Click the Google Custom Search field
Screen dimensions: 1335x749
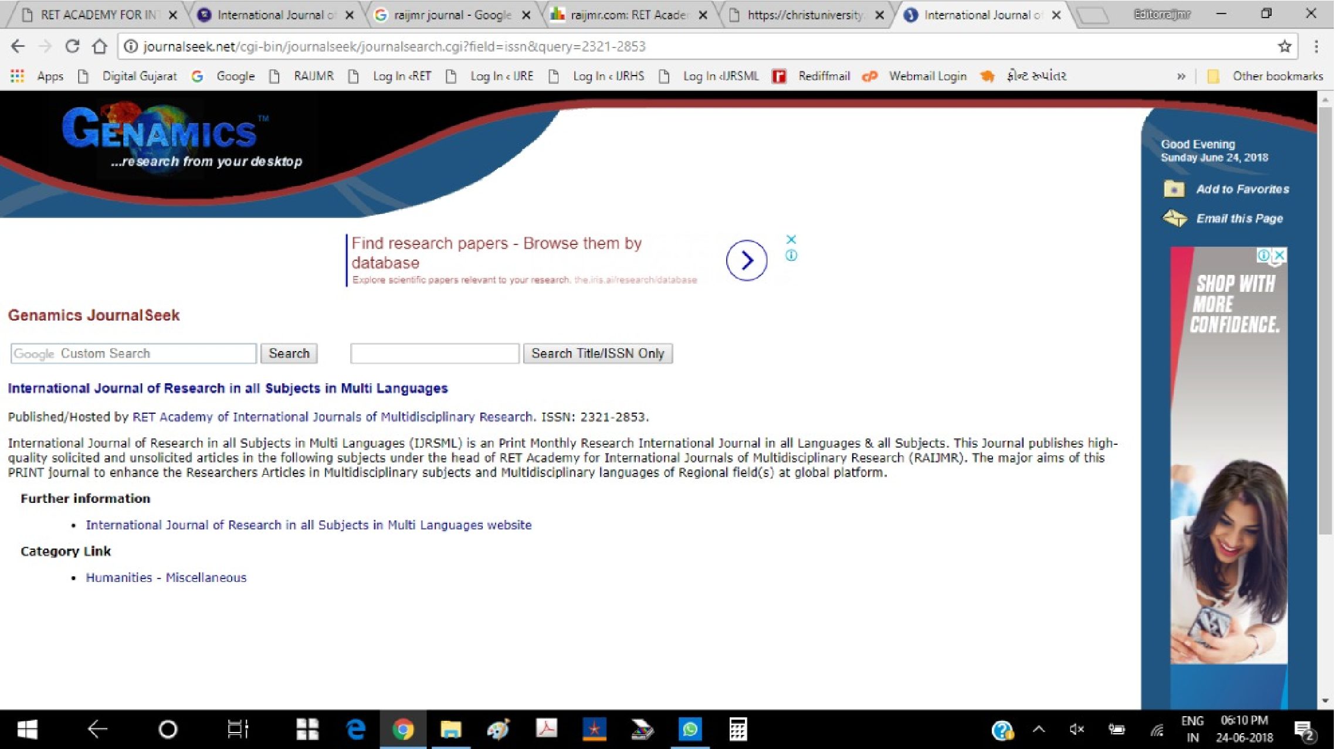click(133, 353)
